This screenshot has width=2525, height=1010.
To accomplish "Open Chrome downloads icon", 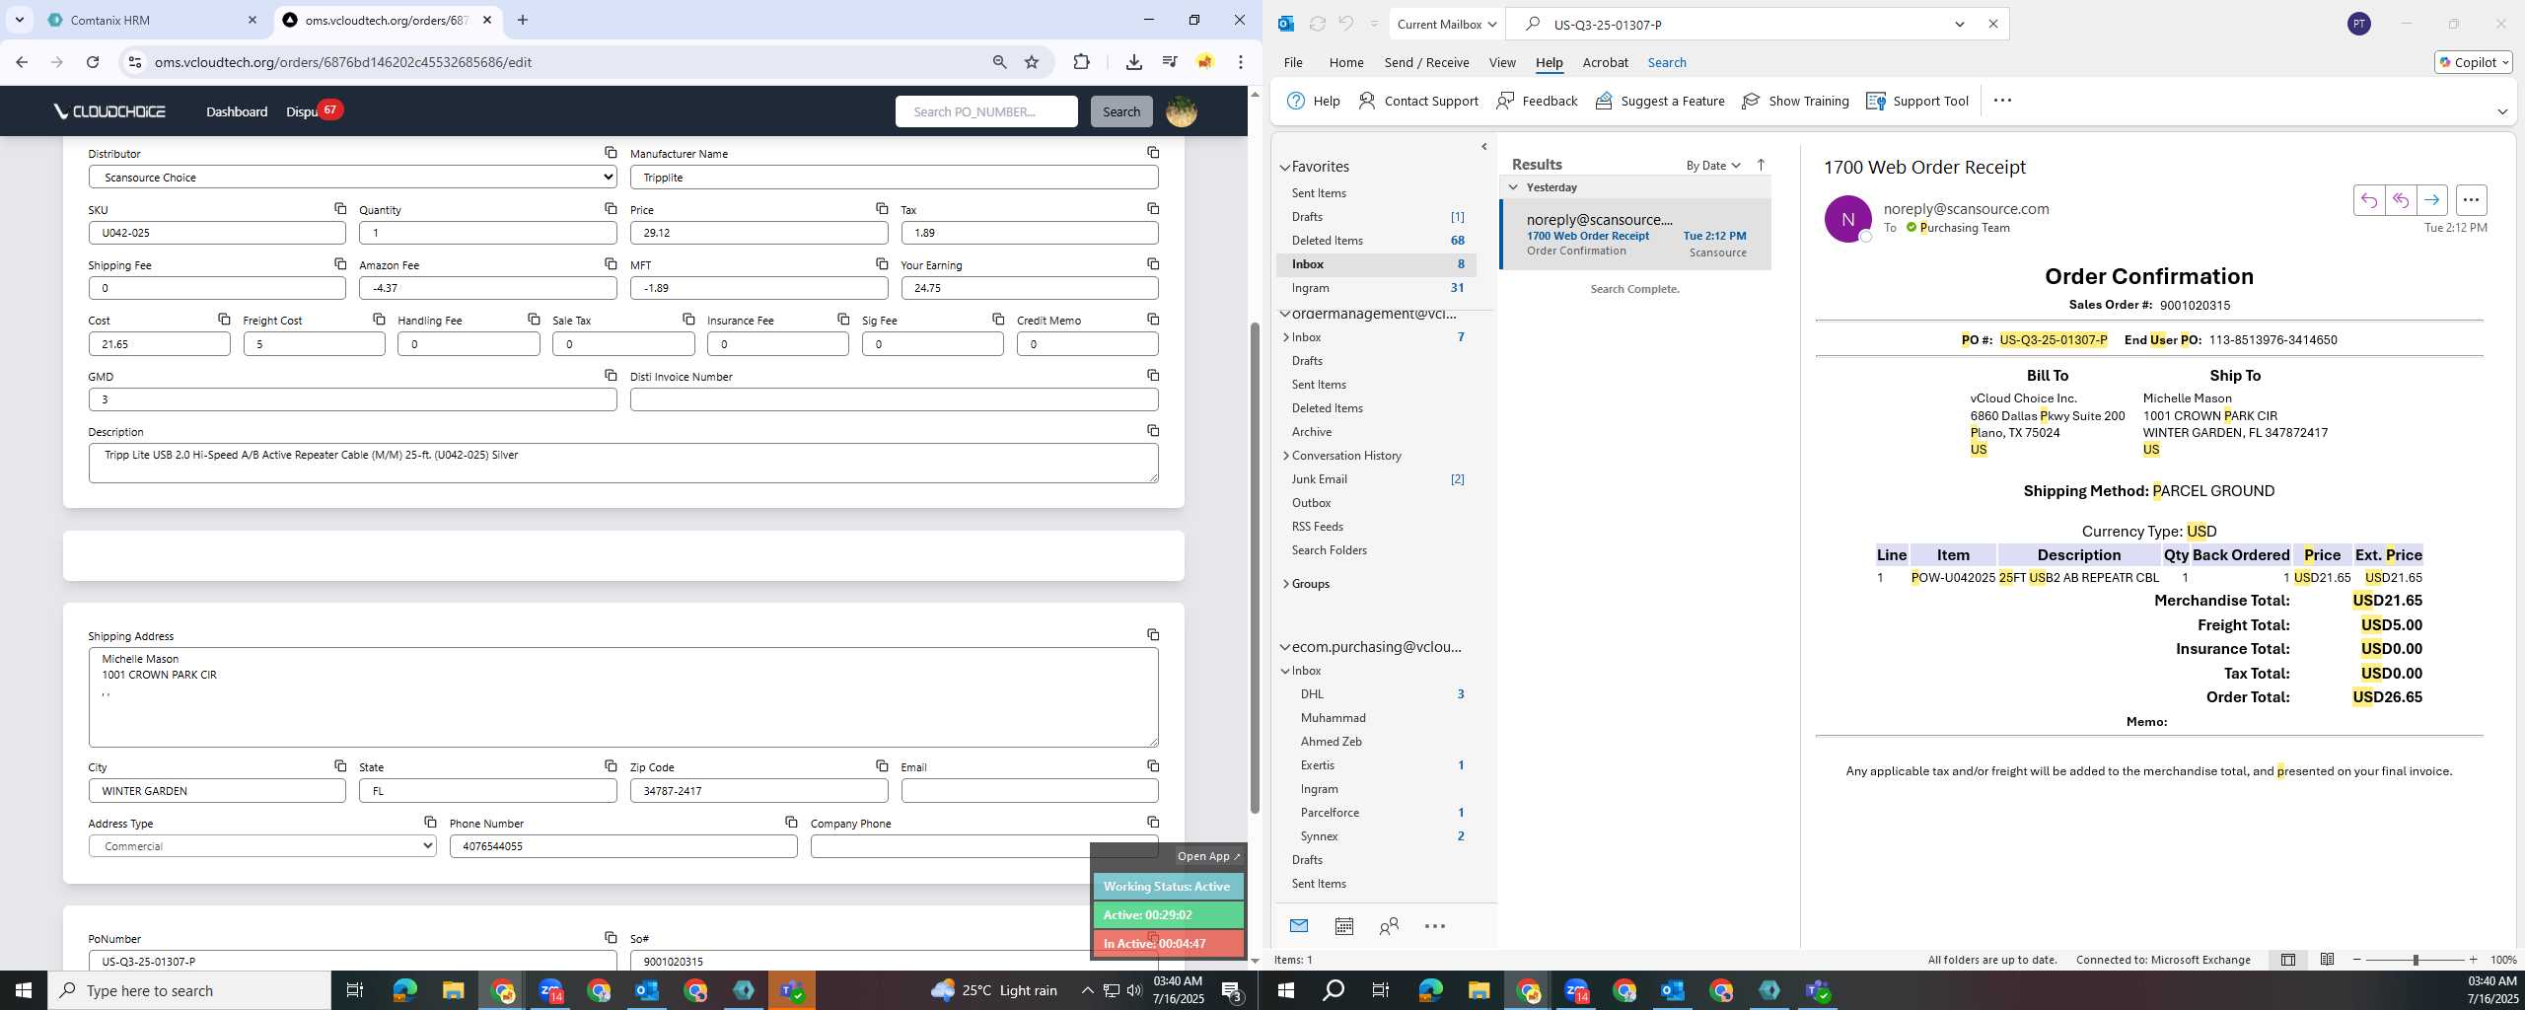I will 1133,62.
